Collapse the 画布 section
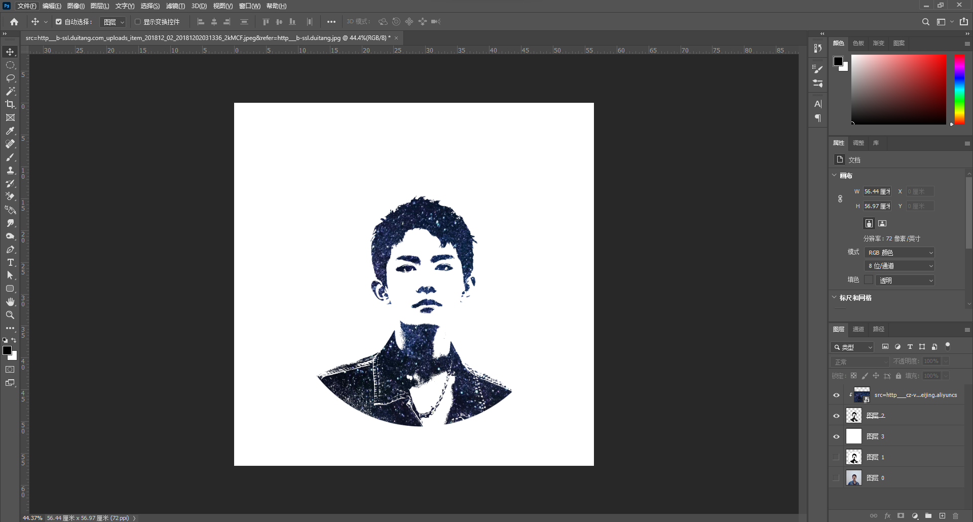Image resolution: width=973 pixels, height=522 pixels. (835, 175)
